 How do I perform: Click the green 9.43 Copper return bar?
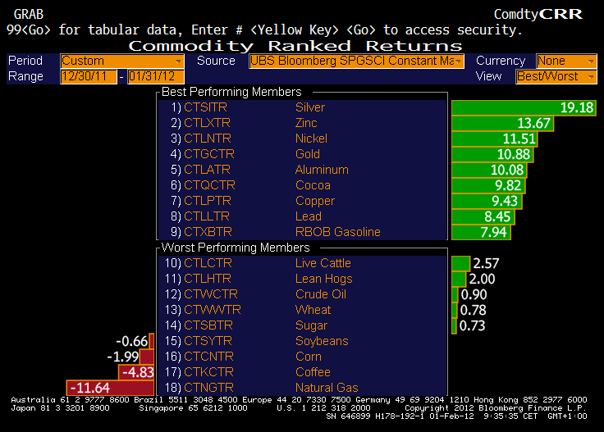point(487,201)
